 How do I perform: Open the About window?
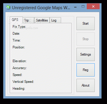pyautogui.click(x=86, y=85)
